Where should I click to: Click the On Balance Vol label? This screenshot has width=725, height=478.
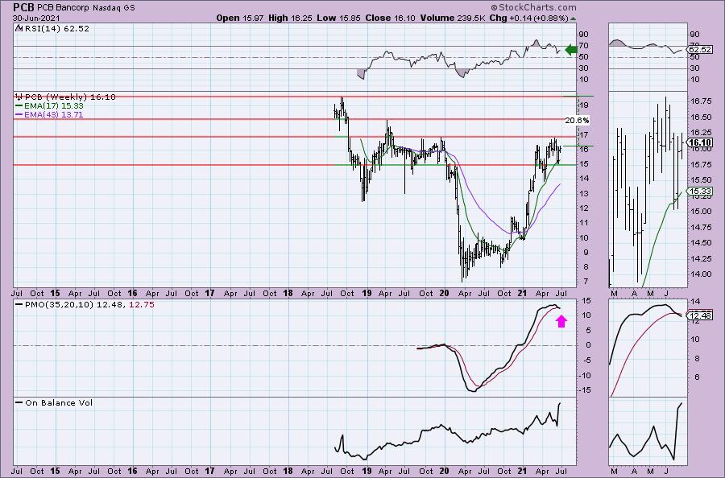point(59,402)
